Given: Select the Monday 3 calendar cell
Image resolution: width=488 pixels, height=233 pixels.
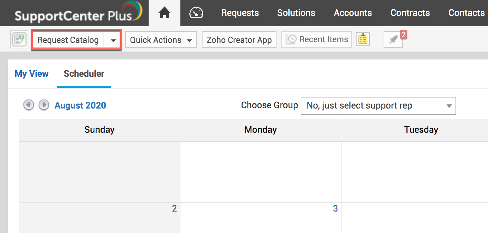Looking at the screenshot, I should click(260, 218).
